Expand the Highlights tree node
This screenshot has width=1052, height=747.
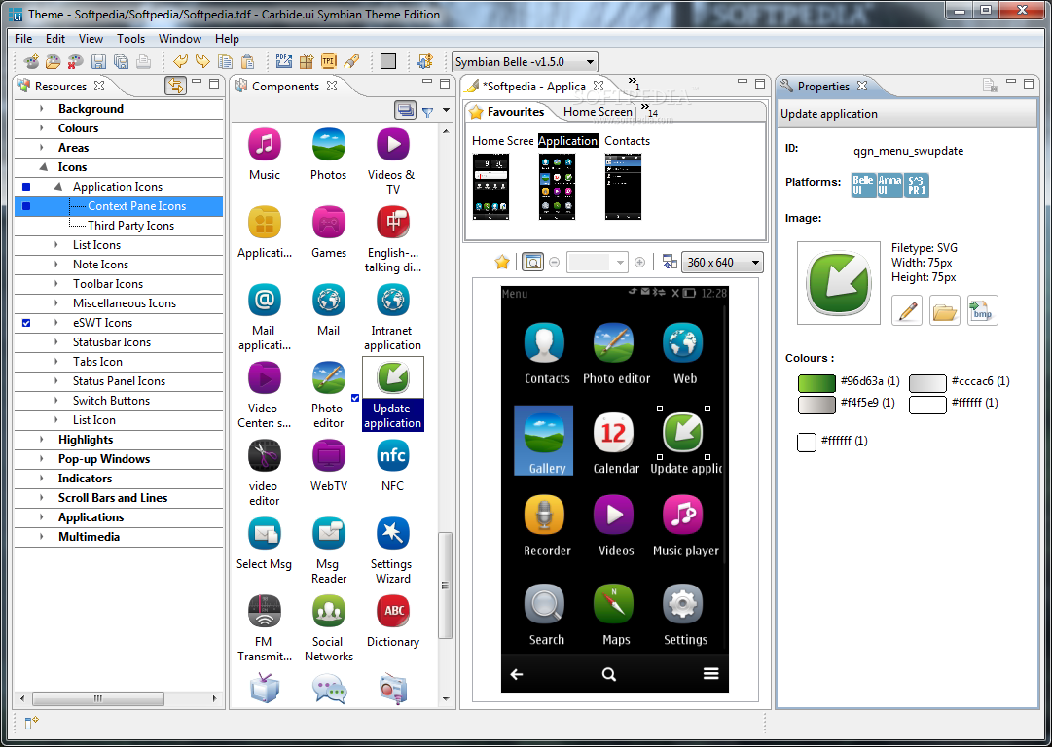(42, 440)
